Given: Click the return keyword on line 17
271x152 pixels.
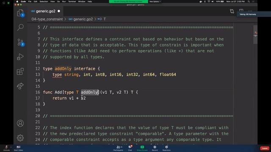Looking at the screenshot, I should [x=59, y=98].
